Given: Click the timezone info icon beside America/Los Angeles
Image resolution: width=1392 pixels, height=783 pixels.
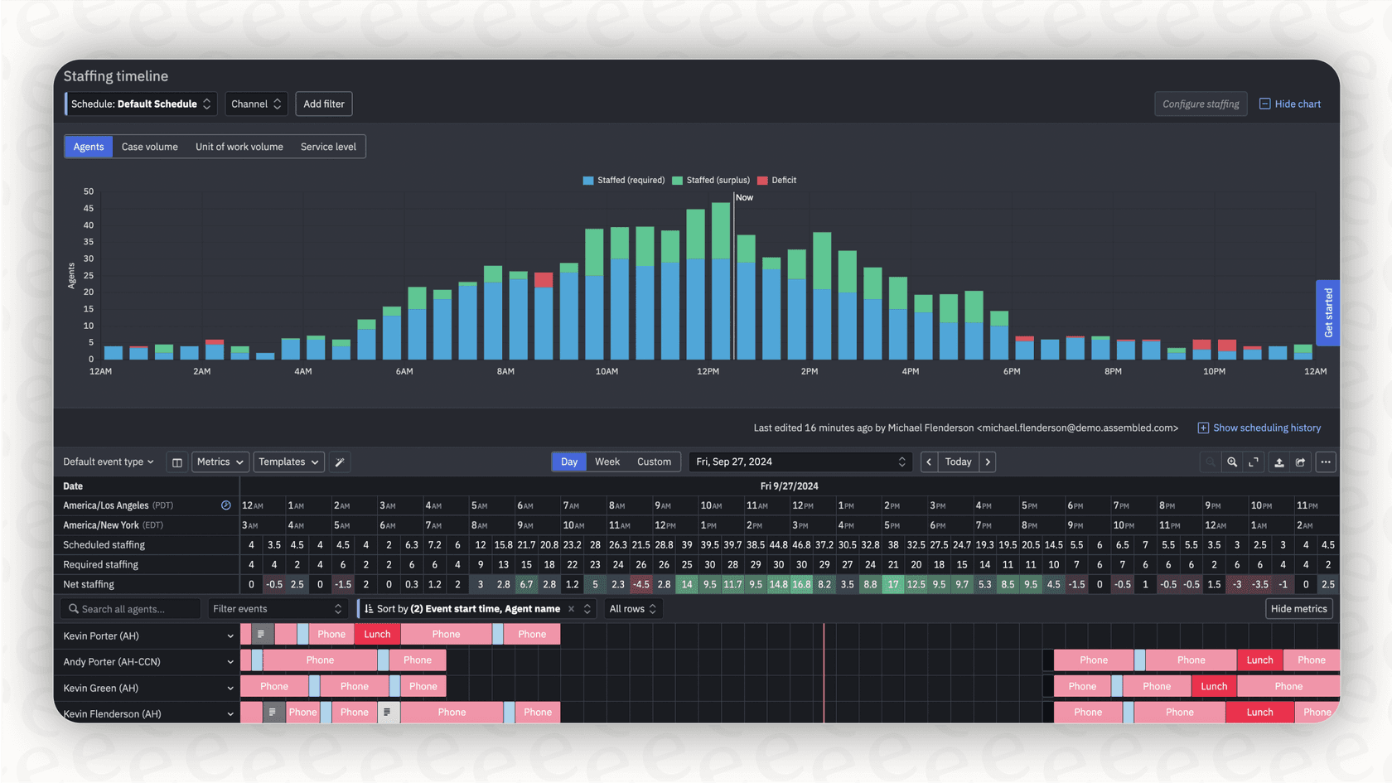Looking at the screenshot, I should tap(225, 505).
